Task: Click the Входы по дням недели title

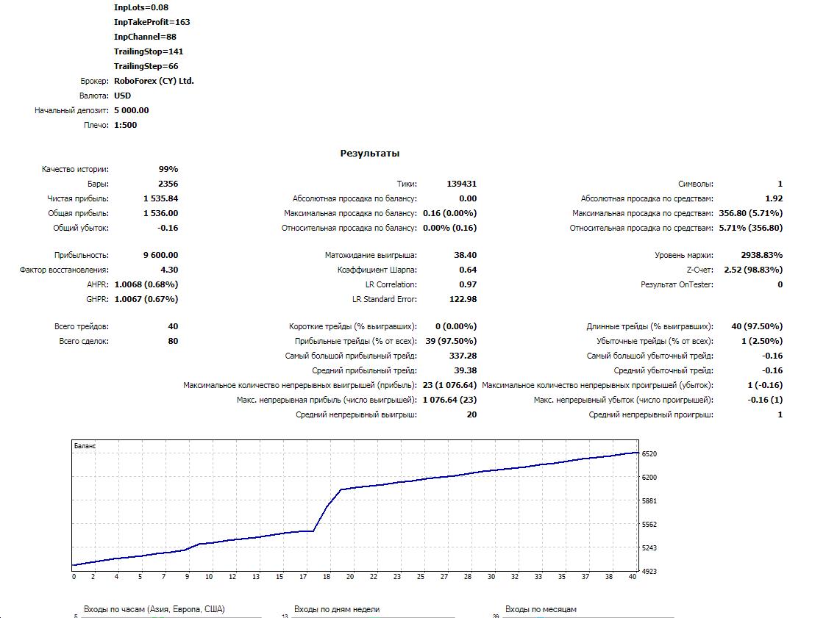Action: point(337,609)
